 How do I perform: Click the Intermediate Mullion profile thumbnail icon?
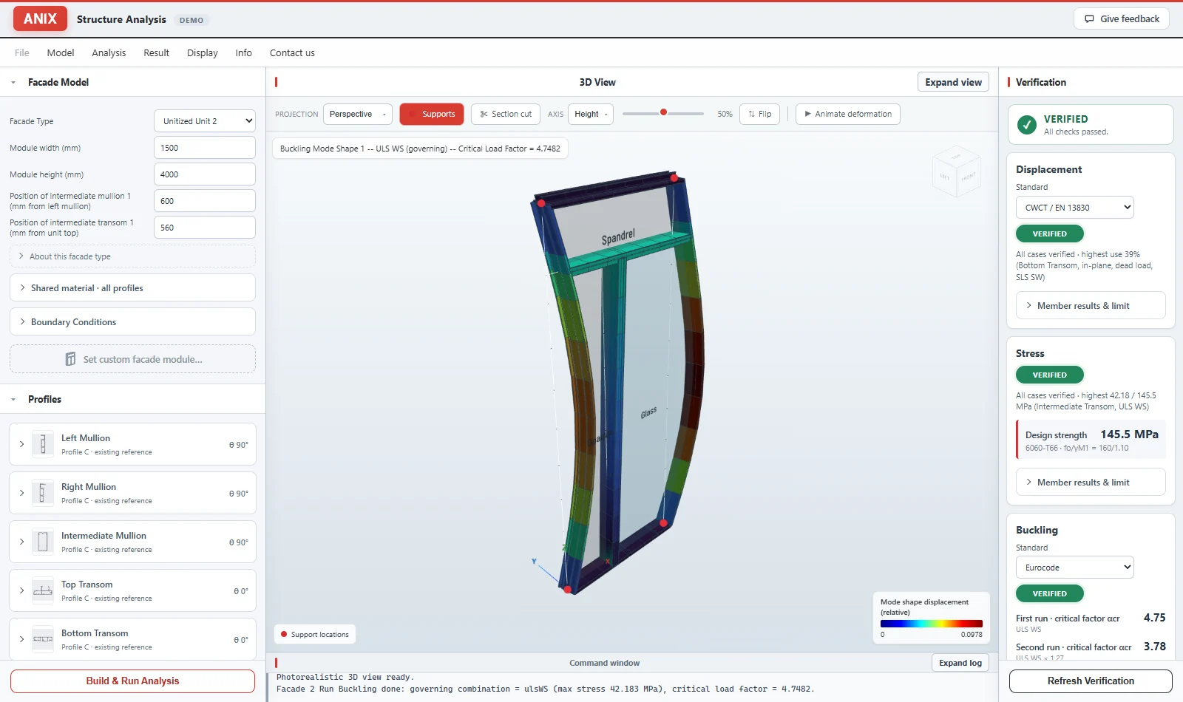click(x=43, y=542)
